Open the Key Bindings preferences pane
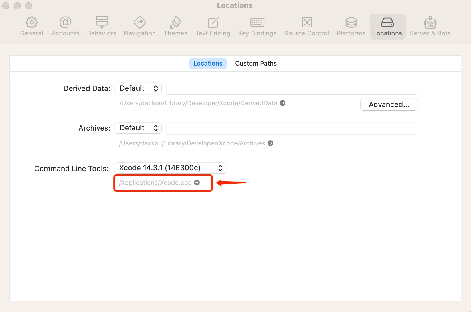Image resolution: width=471 pixels, height=312 pixels. pyautogui.click(x=257, y=27)
